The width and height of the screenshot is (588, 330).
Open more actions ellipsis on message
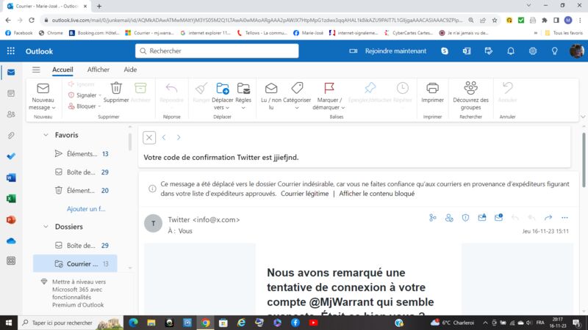tap(564, 218)
